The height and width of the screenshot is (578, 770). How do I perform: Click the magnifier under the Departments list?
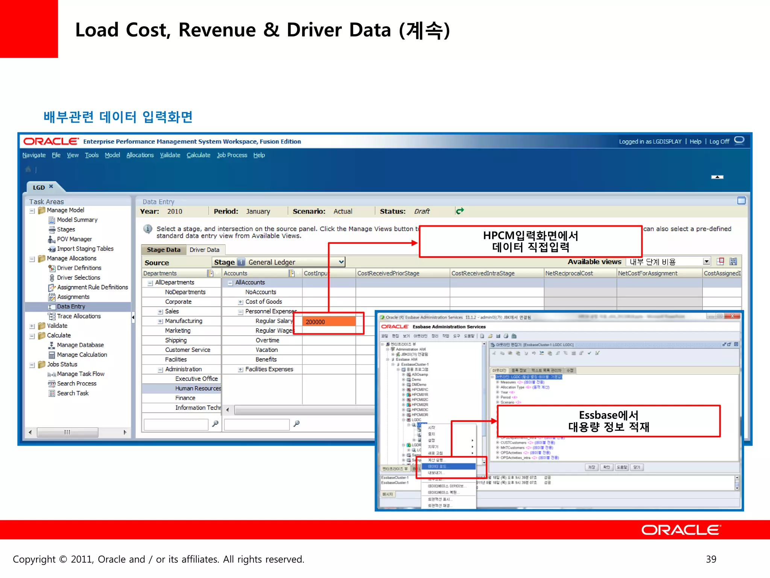pos(215,424)
